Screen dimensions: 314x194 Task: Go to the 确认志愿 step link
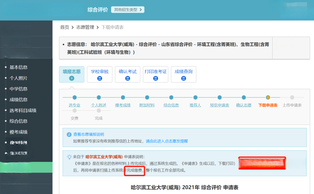coord(244,105)
